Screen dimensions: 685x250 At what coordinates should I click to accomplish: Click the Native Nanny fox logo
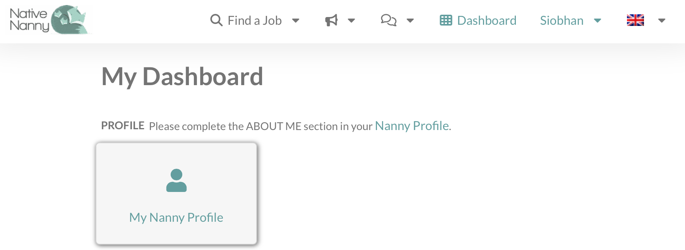pos(70,20)
